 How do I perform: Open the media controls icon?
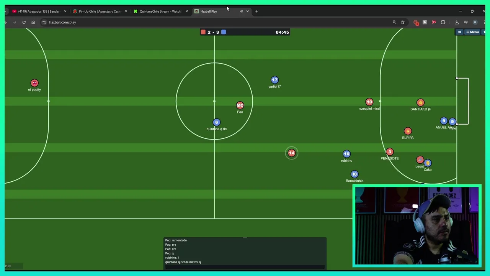[466, 22]
